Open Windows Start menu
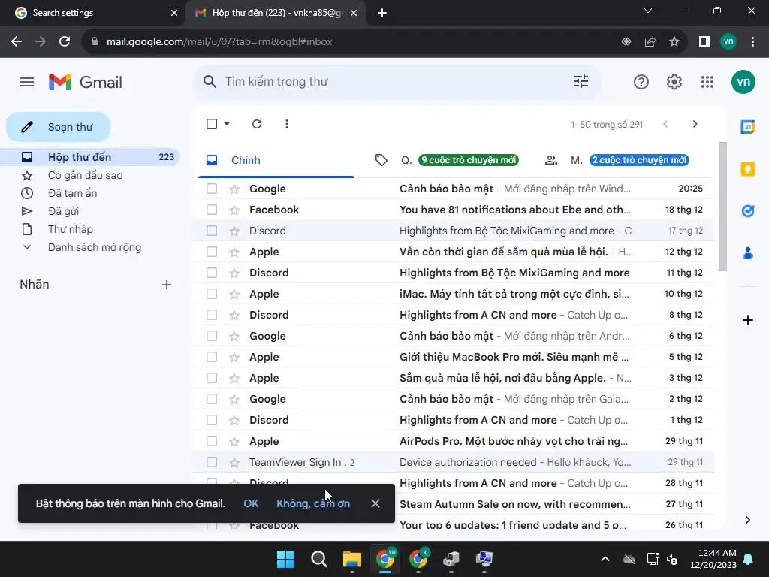 pos(285,559)
